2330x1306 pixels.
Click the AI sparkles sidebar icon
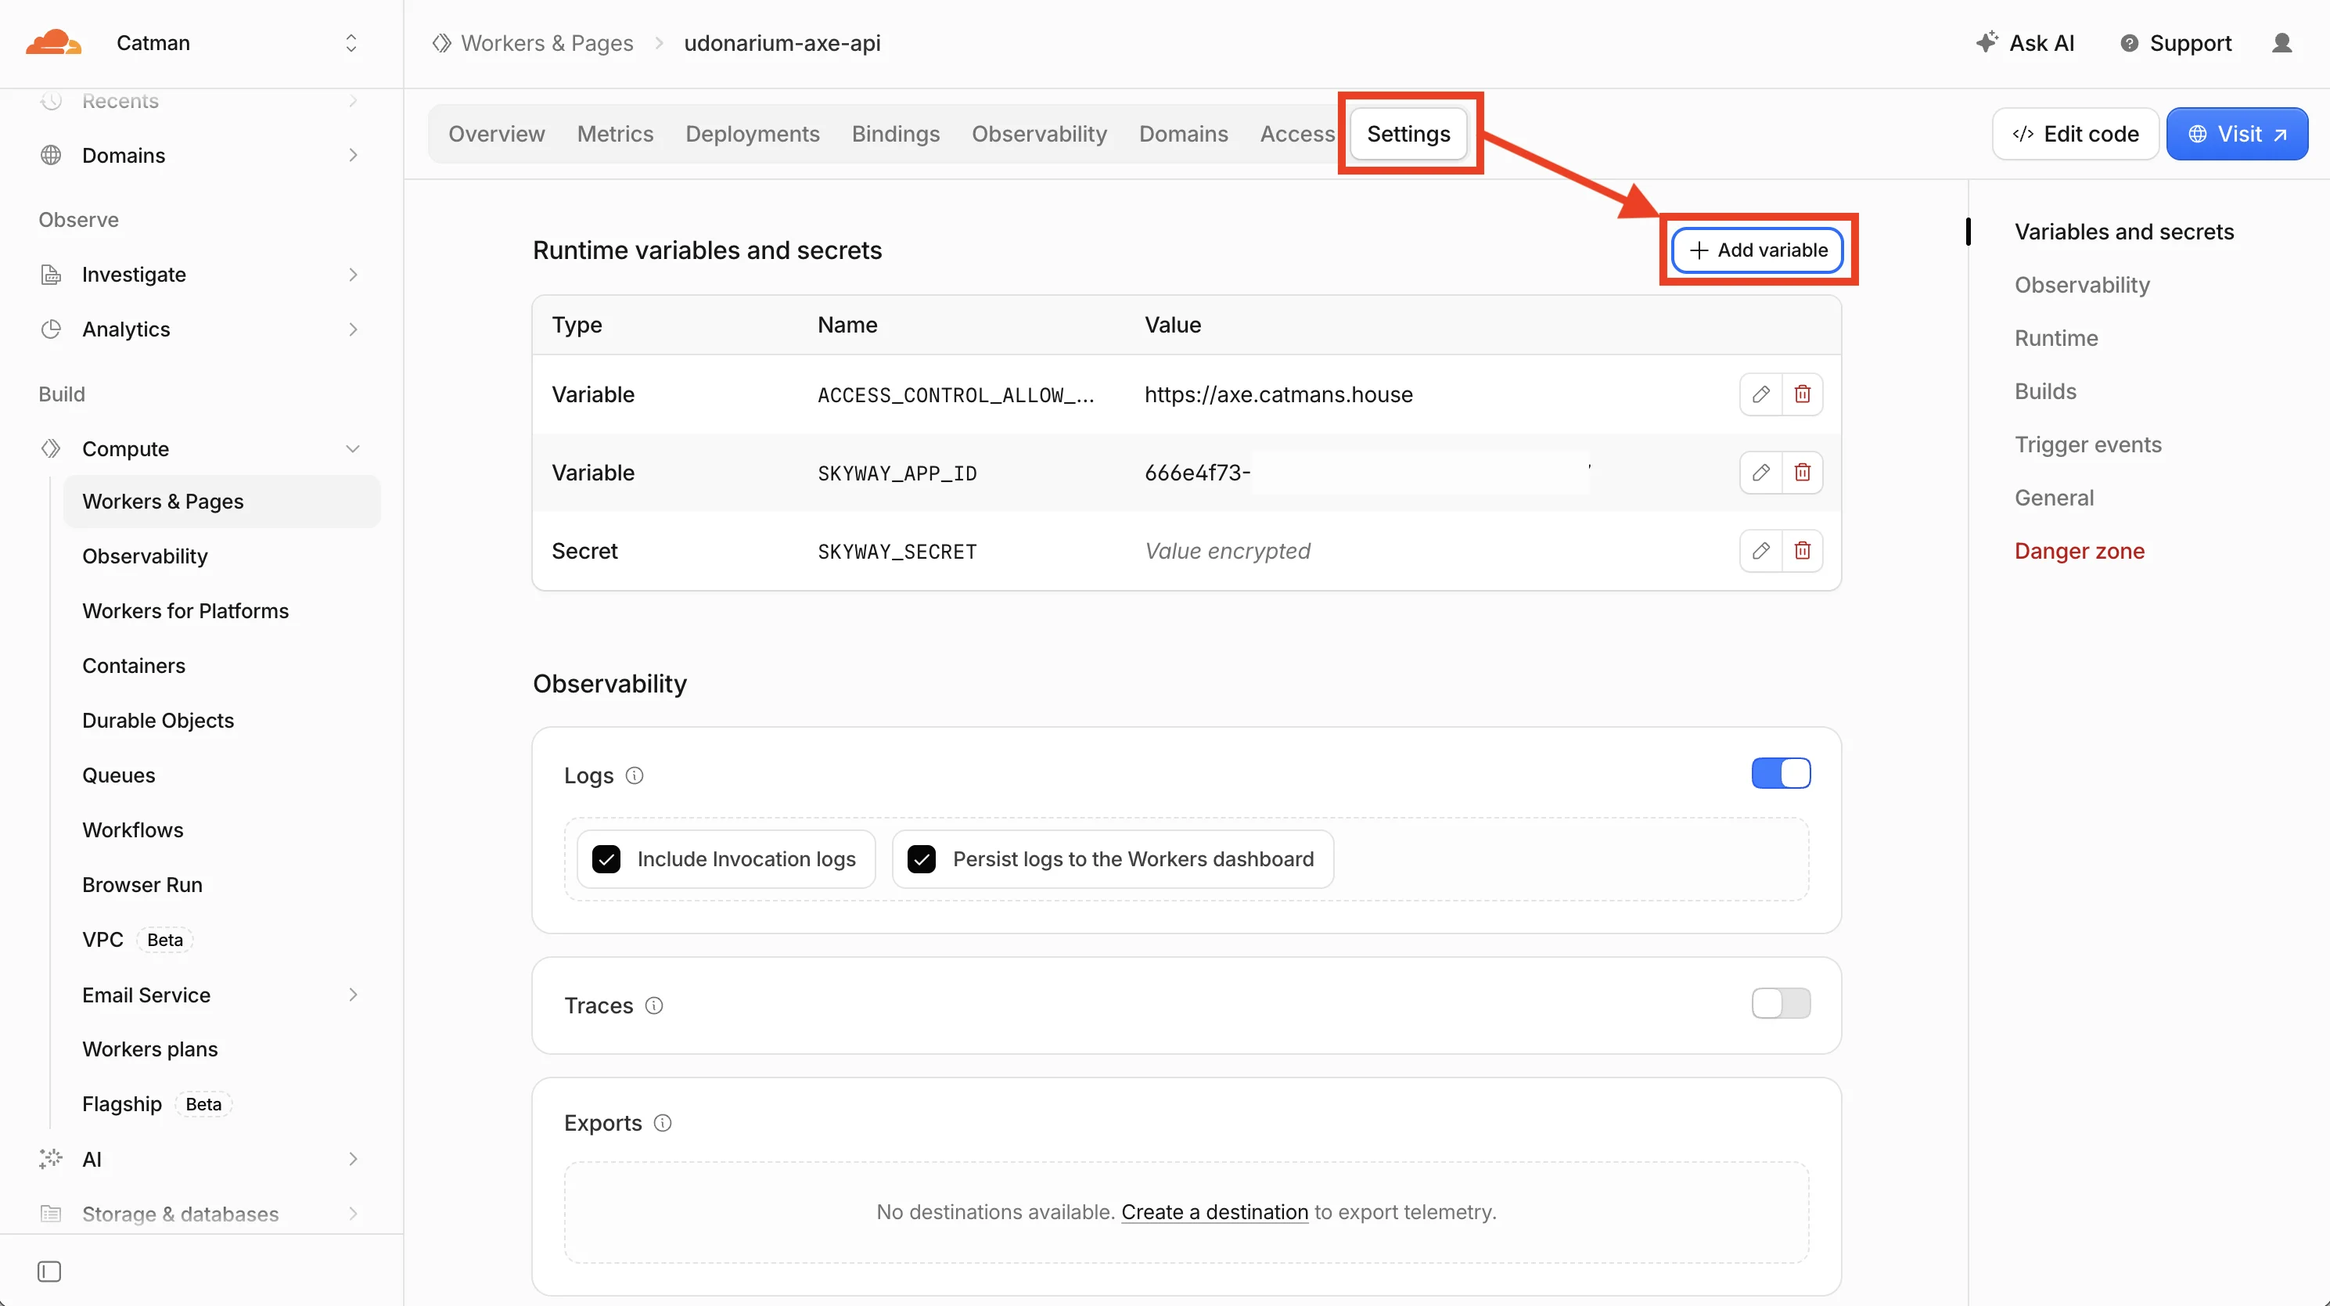[x=51, y=1159]
